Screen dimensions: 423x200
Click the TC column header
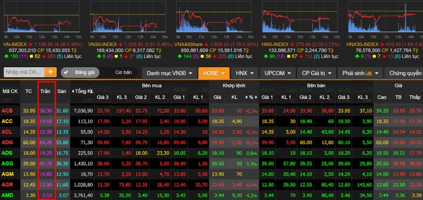[x=29, y=91]
